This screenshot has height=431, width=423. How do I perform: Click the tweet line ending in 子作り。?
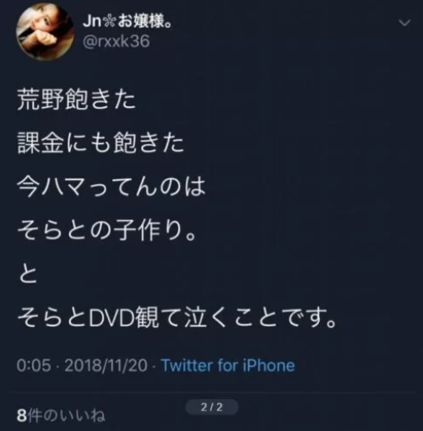point(106,230)
